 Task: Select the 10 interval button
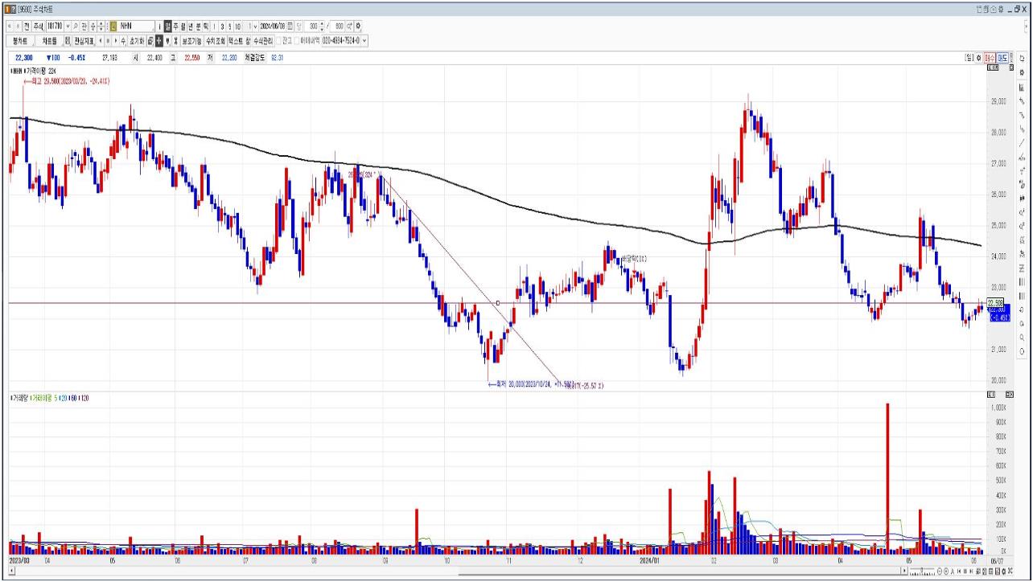tap(237, 27)
